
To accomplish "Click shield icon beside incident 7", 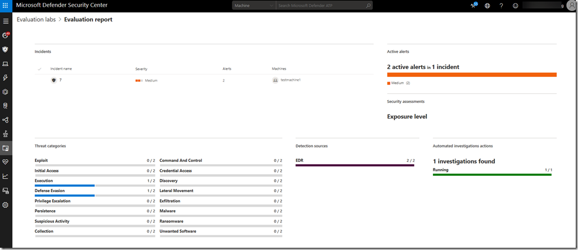I will coord(53,80).
